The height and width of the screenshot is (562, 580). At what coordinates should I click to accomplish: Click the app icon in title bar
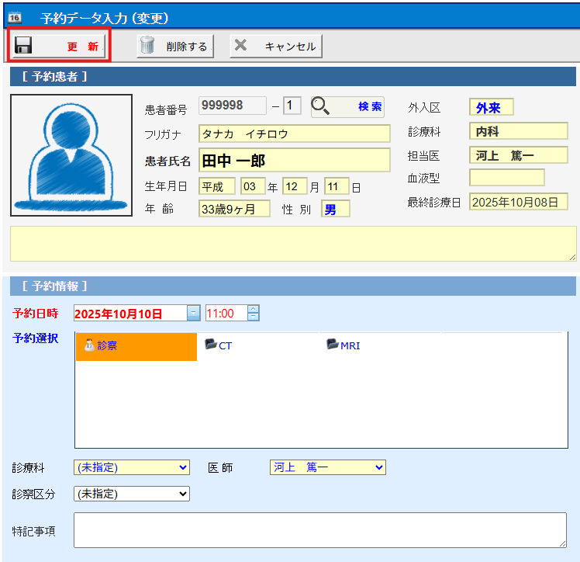tap(14, 17)
